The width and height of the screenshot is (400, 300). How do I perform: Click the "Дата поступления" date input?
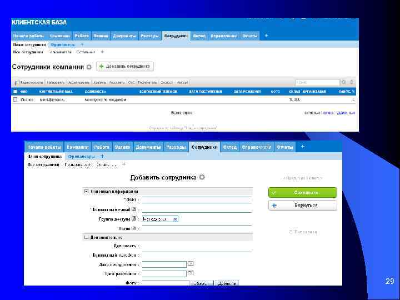(164, 264)
